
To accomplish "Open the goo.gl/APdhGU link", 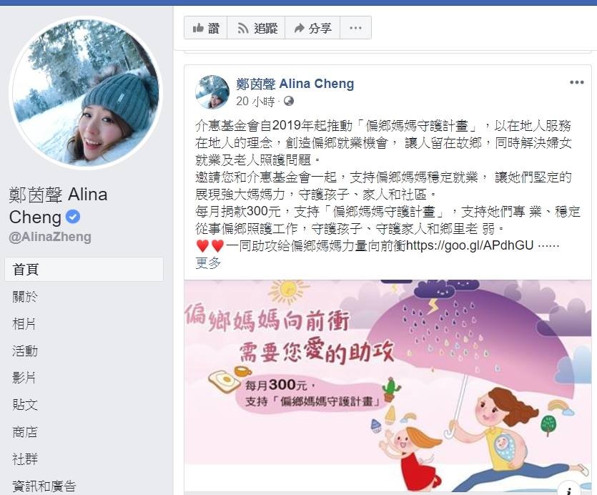I will pyautogui.click(x=470, y=245).
